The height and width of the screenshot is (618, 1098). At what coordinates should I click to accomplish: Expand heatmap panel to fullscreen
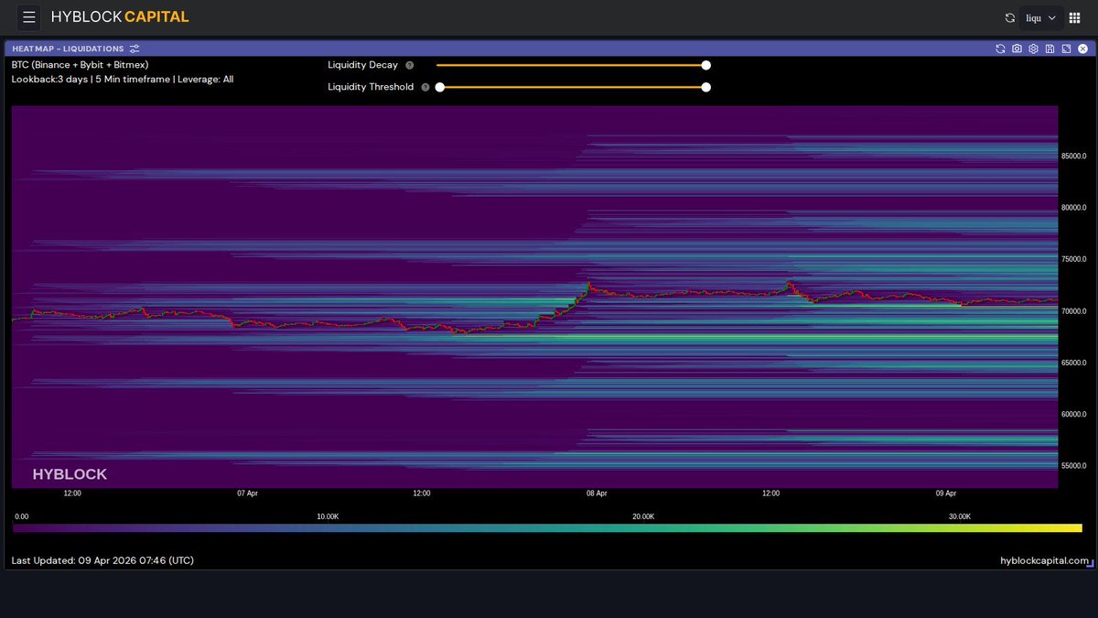click(1066, 49)
